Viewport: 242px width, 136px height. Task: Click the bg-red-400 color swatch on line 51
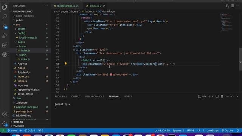click(x=111, y=74)
